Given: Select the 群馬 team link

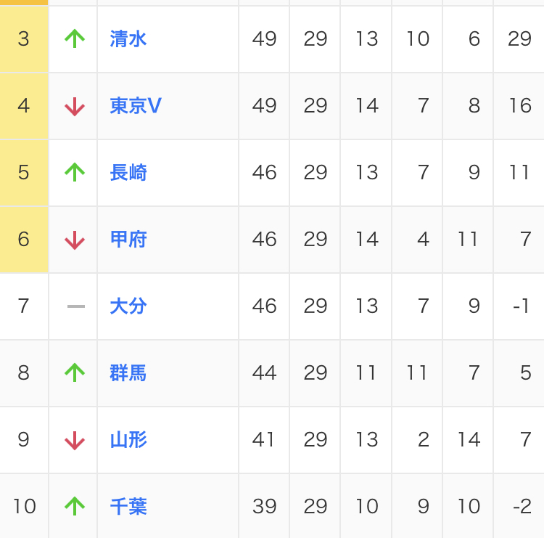Looking at the screenshot, I should [128, 373].
